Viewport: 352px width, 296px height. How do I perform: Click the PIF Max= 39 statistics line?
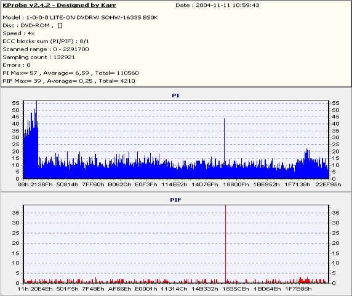[69, 81]
